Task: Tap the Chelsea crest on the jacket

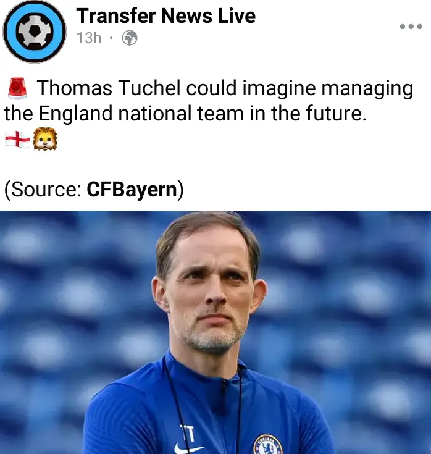Action: click(x=267, y=445)
